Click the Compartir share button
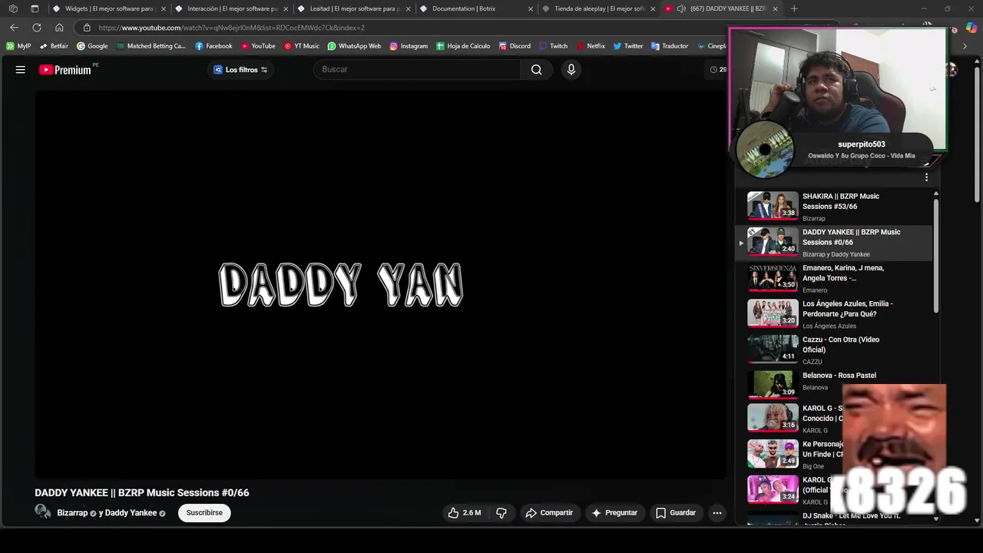 (549, 512)
